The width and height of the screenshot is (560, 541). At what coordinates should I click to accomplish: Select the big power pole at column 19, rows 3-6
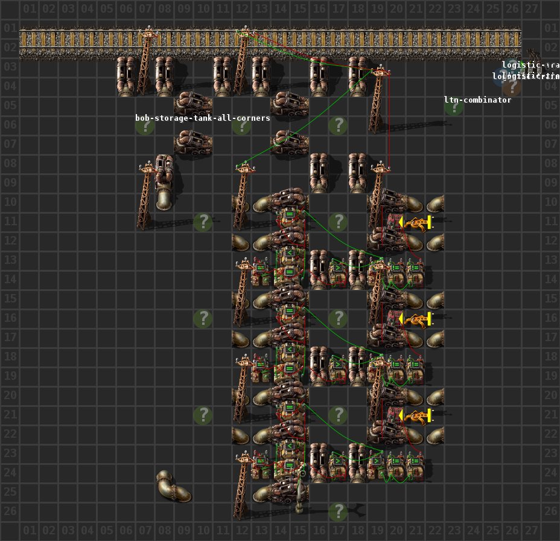click(378, 98)
